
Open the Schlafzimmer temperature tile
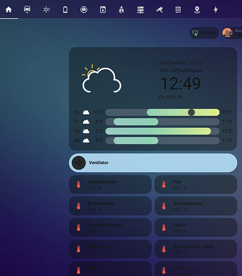(x=196, y=206)
